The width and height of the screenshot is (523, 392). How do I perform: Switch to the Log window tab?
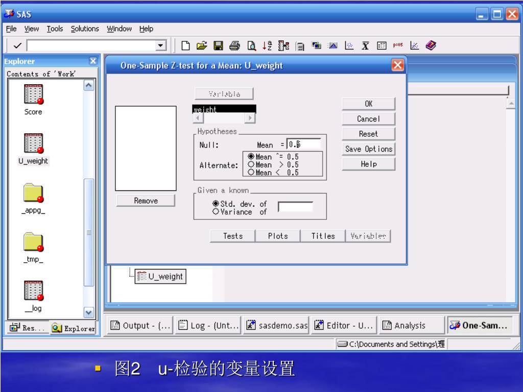click(x=208, y=325)
